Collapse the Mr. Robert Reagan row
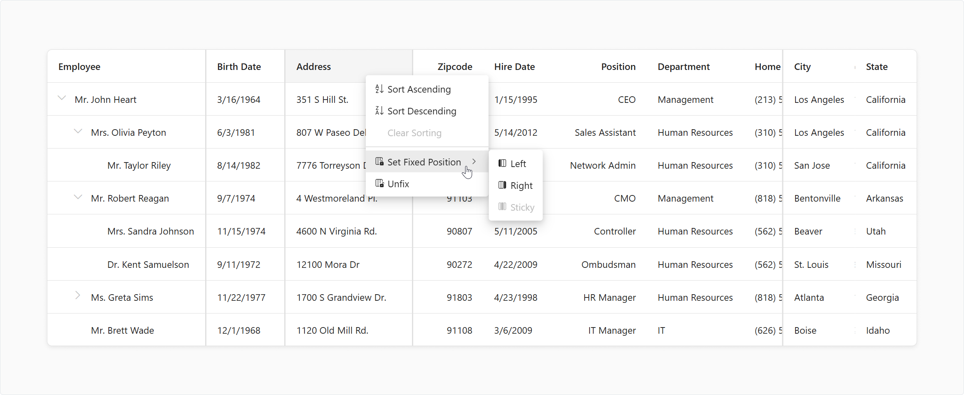 78,197
